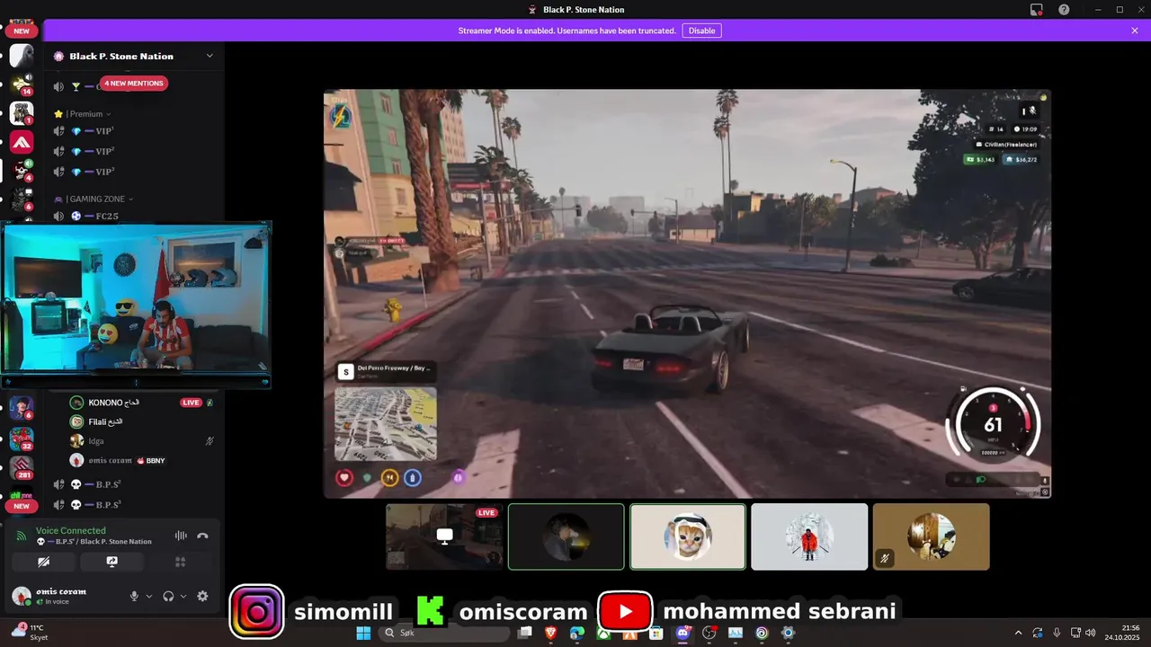The width and height of the screenshot is (1151, 647).
Task: Select ldga in voice member list
Action: point(142,441)
